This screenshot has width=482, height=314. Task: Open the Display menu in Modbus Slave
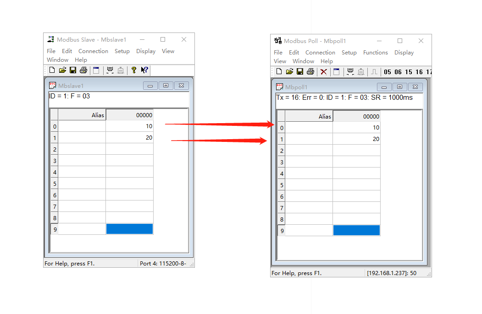146,51
